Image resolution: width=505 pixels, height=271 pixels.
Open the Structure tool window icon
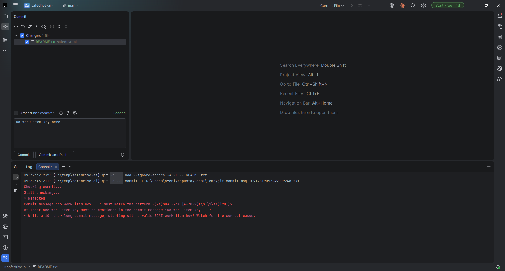[x=5, y=40]
